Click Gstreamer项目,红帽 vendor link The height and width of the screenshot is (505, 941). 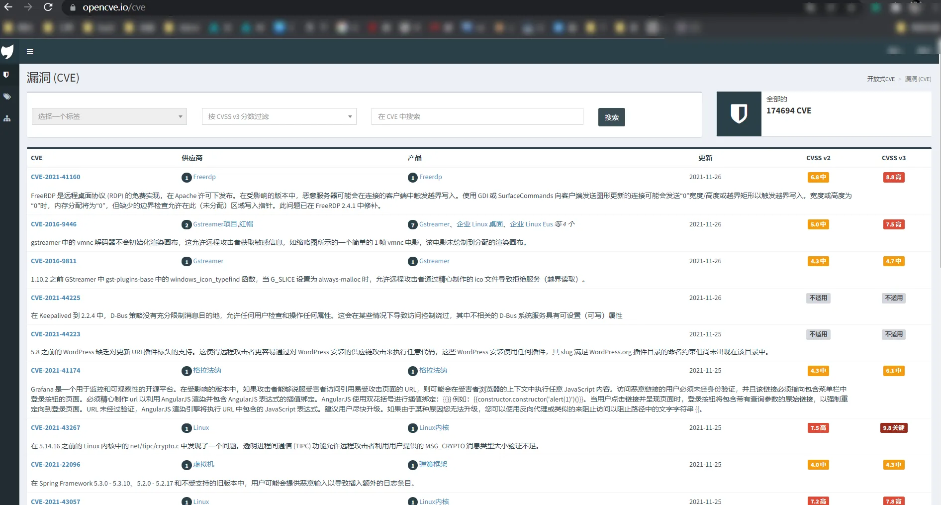click(223, 224)
